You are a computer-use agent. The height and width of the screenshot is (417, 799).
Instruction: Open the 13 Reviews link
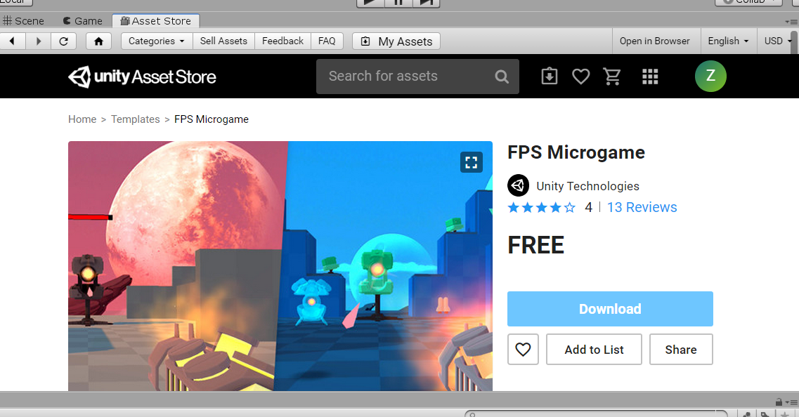point(641,207)
